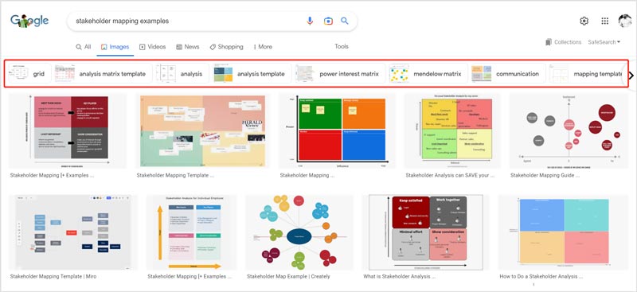Select the mendelow matrix chip
This screenshot has height=292, width=637.
coord(428,73)
